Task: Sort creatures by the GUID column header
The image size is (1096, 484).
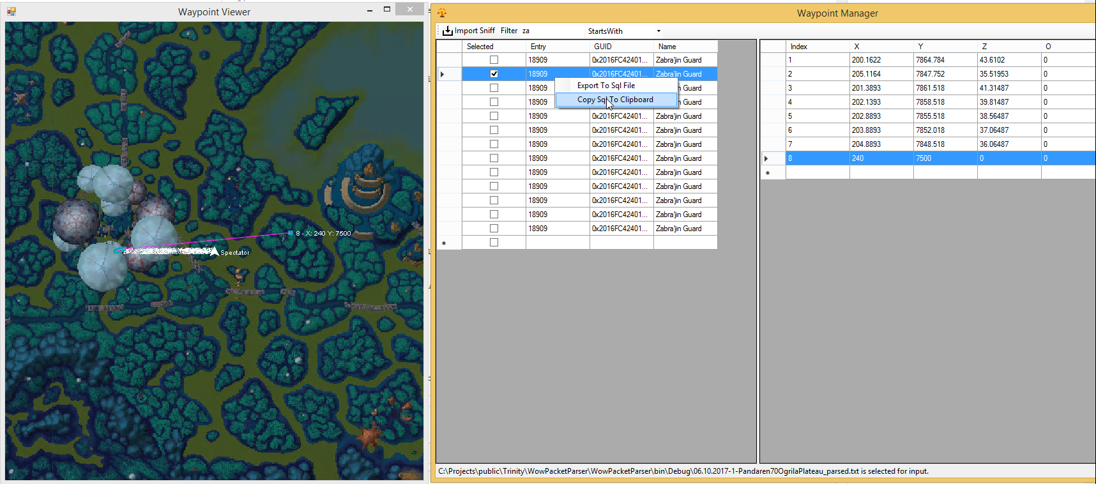Action: [621, 47]
